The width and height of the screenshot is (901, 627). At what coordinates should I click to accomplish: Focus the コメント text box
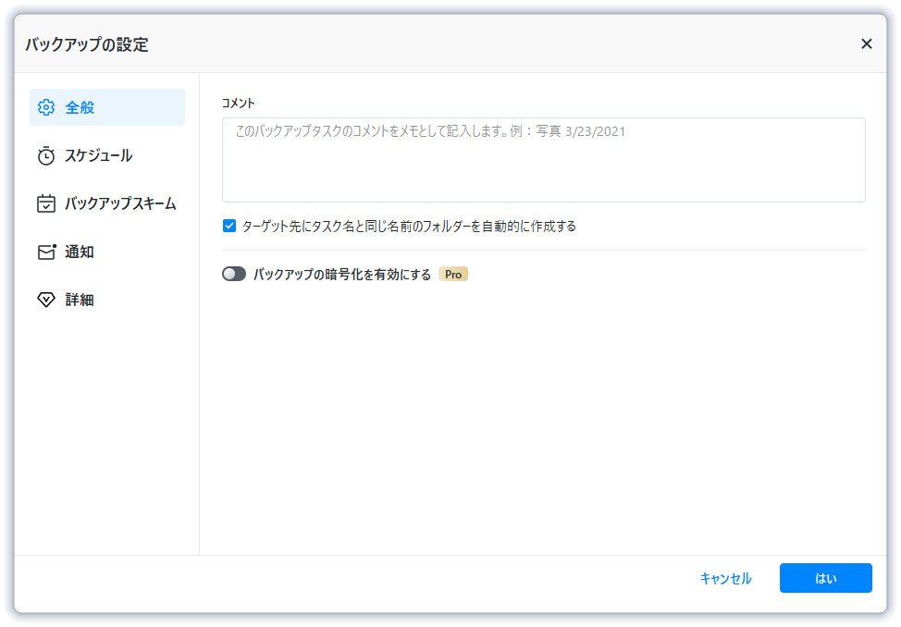(x=543, y=160)
